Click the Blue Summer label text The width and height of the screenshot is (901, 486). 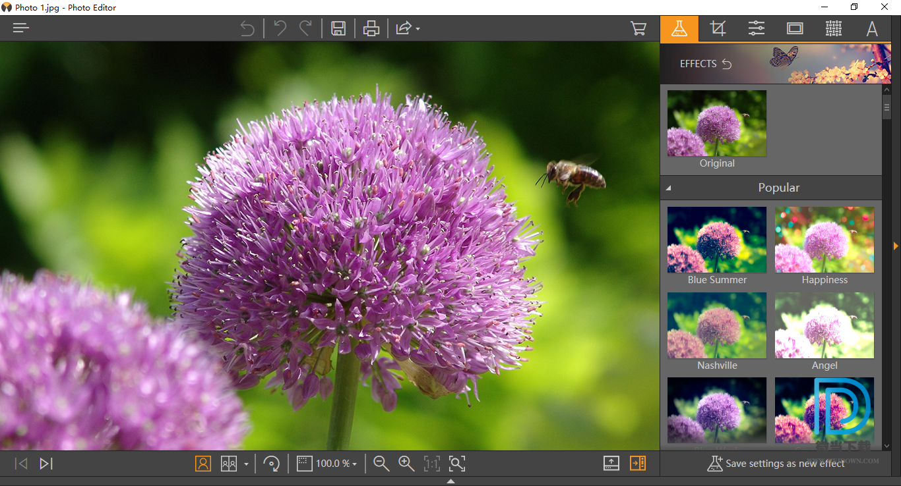(x=717, y=280)
